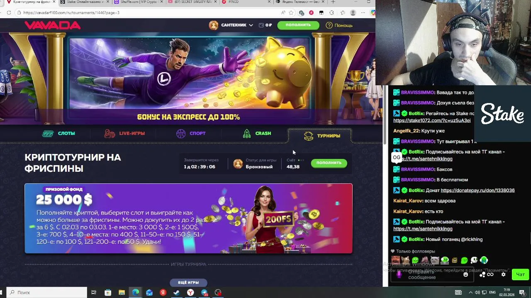
Task: Switch to the СЛОТЫ section
Action: tap(58, 133)
